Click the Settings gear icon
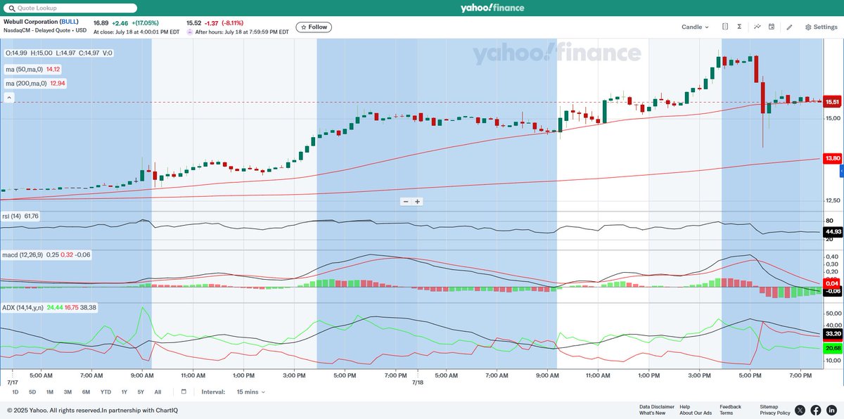The height and width of the screenshot is (419, 844). [808, 27]
